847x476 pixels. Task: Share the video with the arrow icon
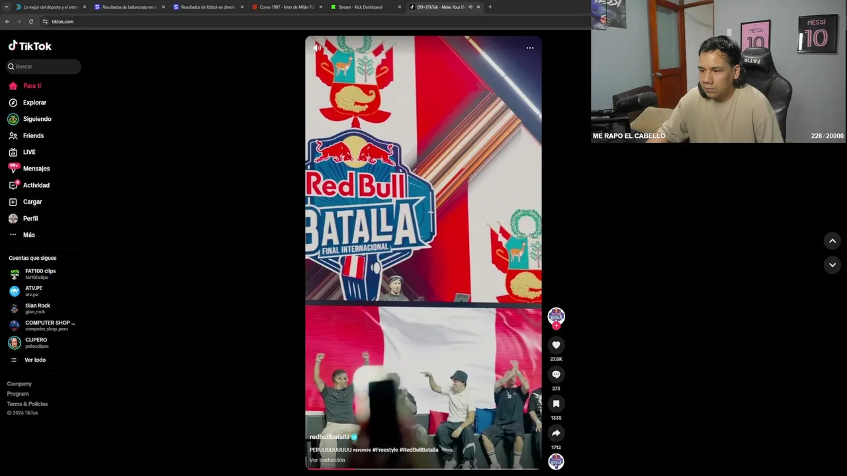556,433
